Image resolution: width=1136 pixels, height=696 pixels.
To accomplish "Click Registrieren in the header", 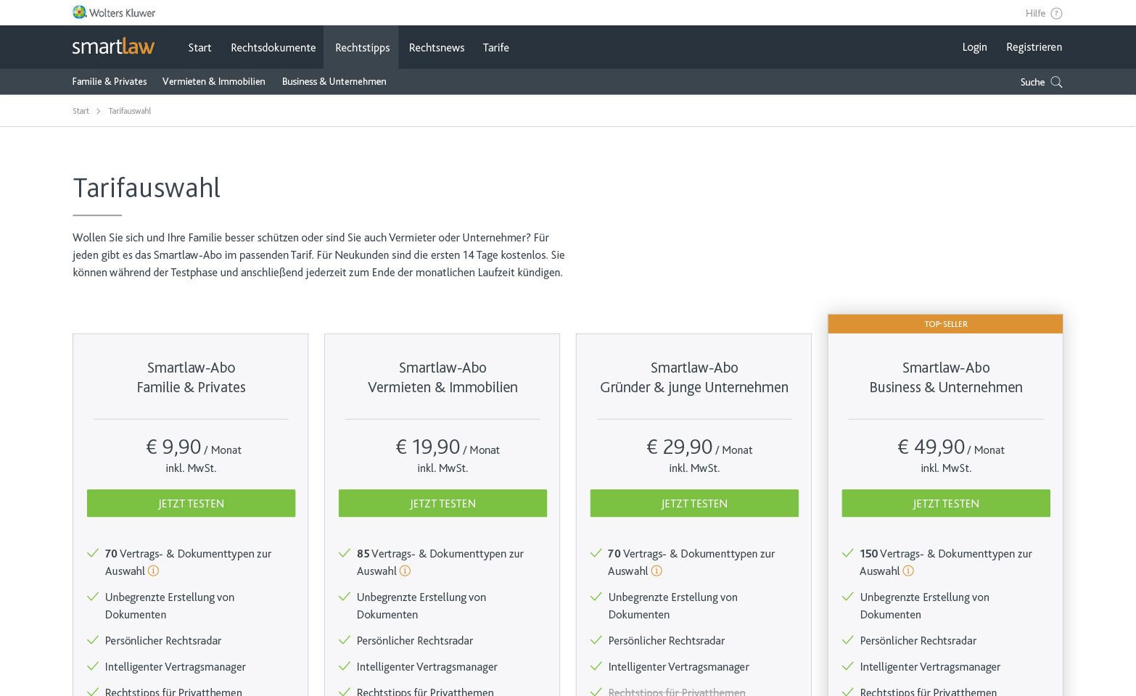I will (x=1034, y=47).
